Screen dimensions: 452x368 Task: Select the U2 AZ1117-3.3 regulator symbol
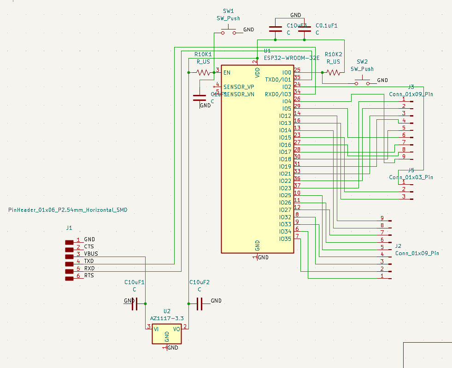tap(167, 333)
